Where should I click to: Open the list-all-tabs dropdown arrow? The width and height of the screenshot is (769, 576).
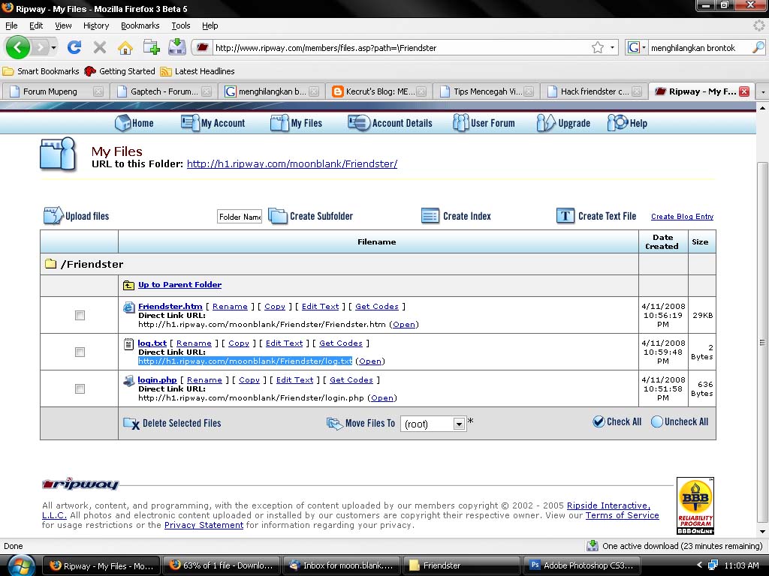[762, 91]
